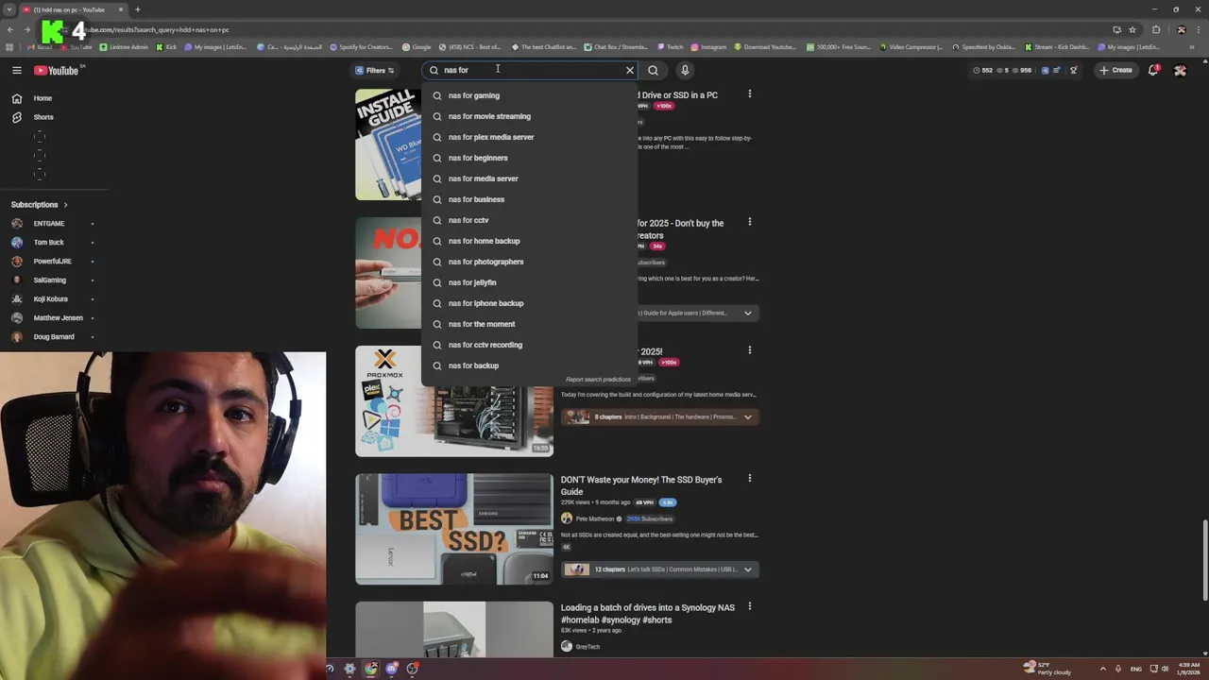Open the Instagram bookmark

(708, 46)
